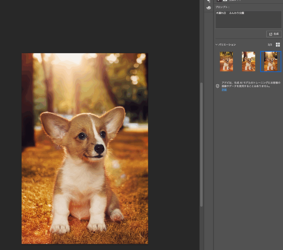
Task: Select the second variation thumbnail
Action: [x=248, y=62]
